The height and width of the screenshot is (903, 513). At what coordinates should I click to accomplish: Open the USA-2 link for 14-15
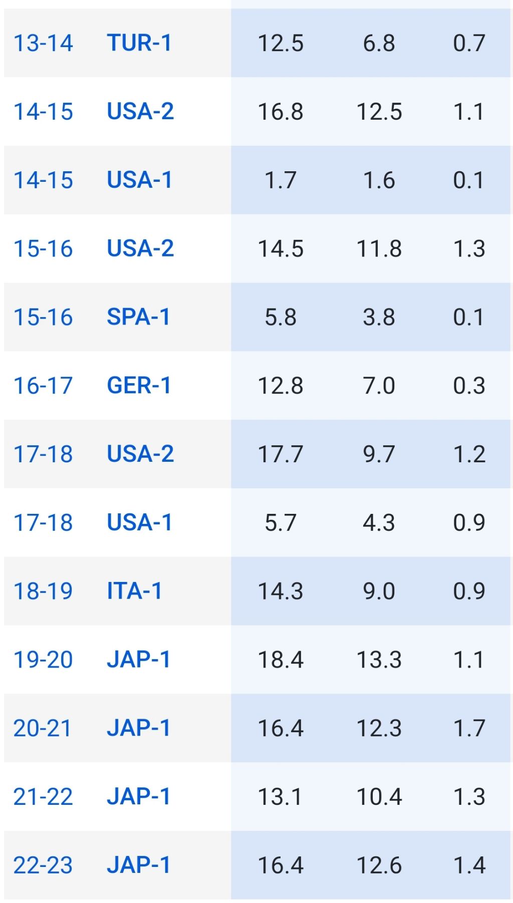click(x=140, y=112)
